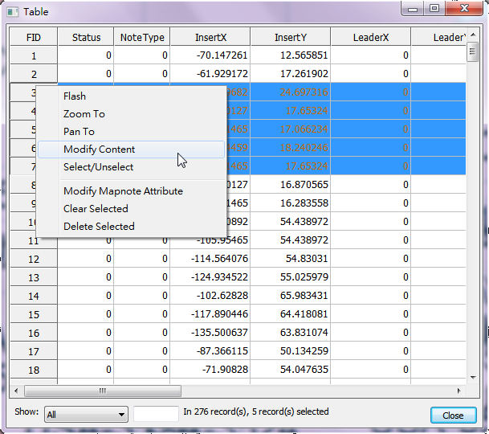The height and width of the screenshot is (434, 489).
Task: Select the NoteType column header
Action: click(x=142, y=38)
